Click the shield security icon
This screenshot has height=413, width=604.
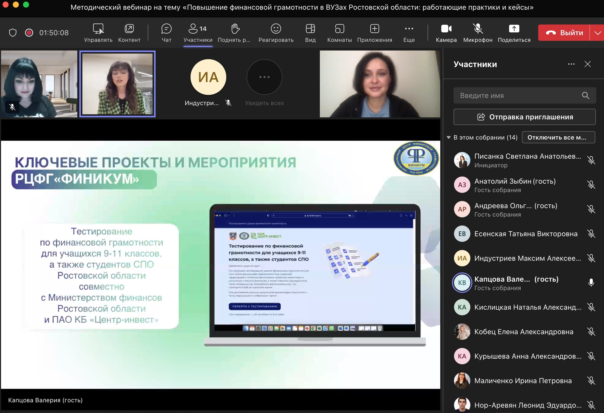(x=13, y=33)
